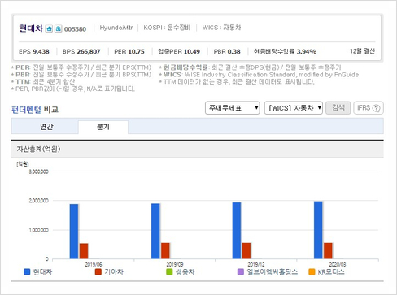Click the purple 엘브이엠씨홀딩스 legend swatch
The width and height of the screenshot is (397, 295).
tap(241, 271)
